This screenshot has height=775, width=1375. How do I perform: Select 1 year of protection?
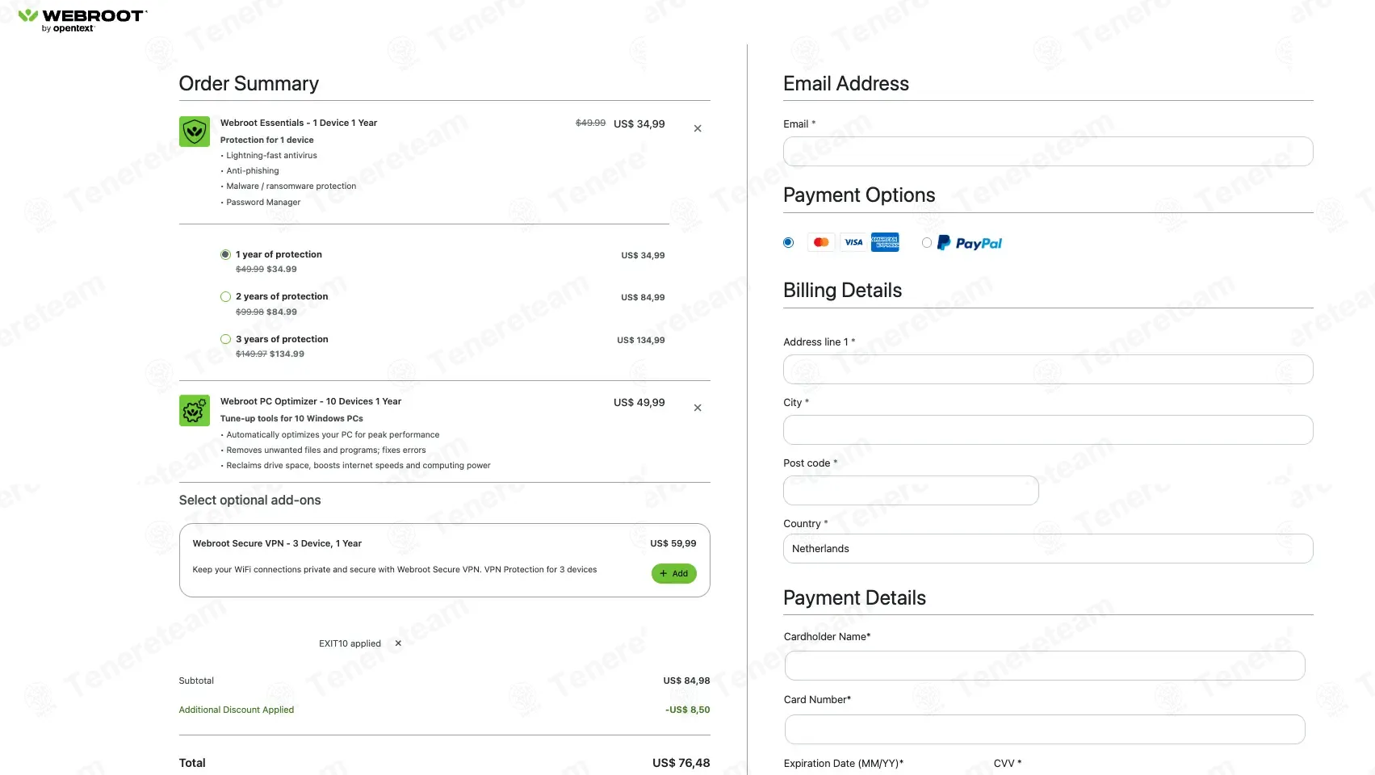tap(225, 254)
